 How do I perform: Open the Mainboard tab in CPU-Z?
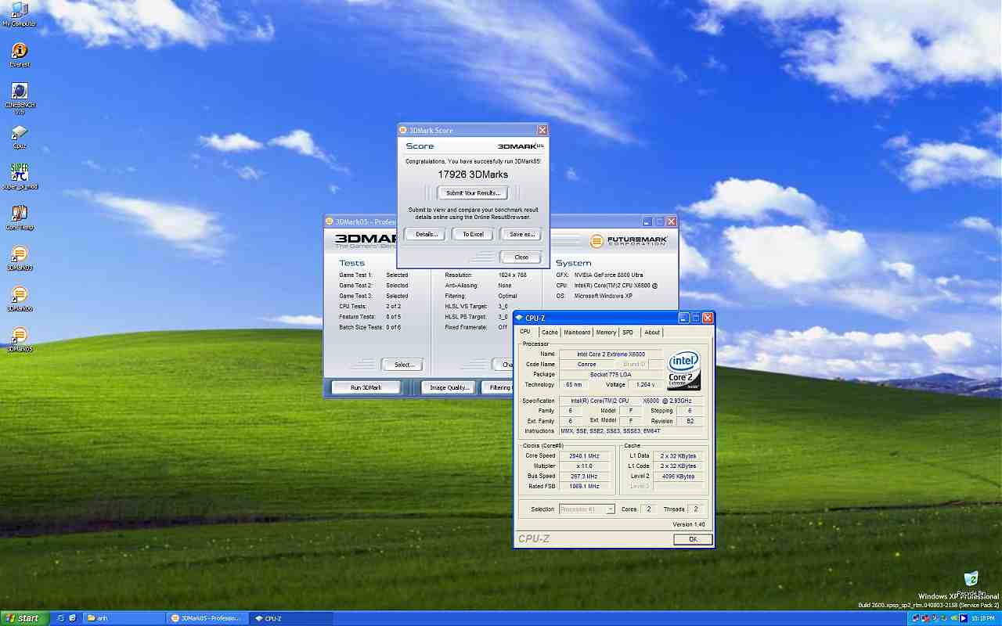tap(577, 333)
